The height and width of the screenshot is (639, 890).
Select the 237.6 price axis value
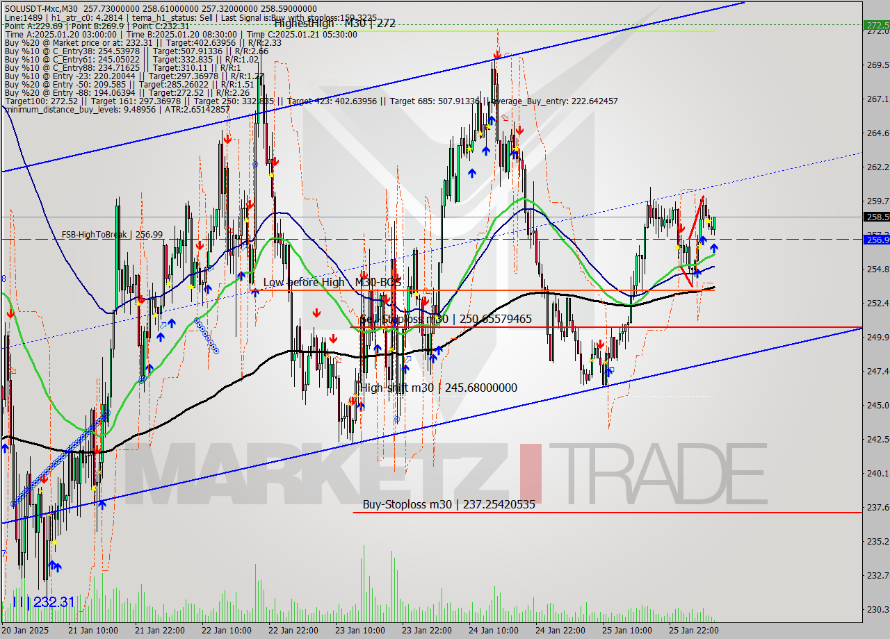click(877, 508)
